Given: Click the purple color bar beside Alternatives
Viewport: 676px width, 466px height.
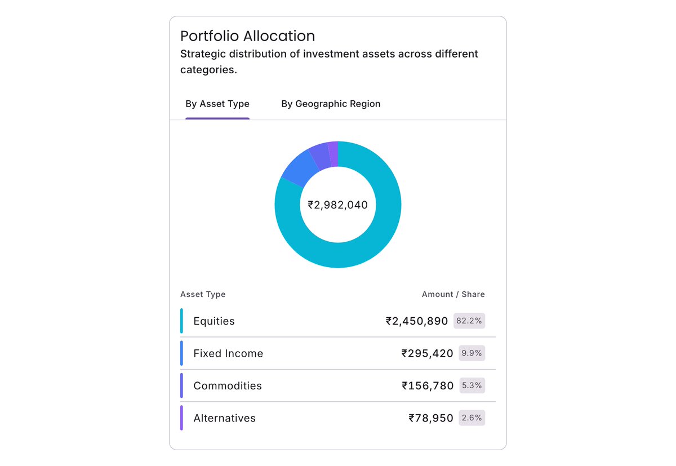Looking at the screenshot, I should point(181,418).
